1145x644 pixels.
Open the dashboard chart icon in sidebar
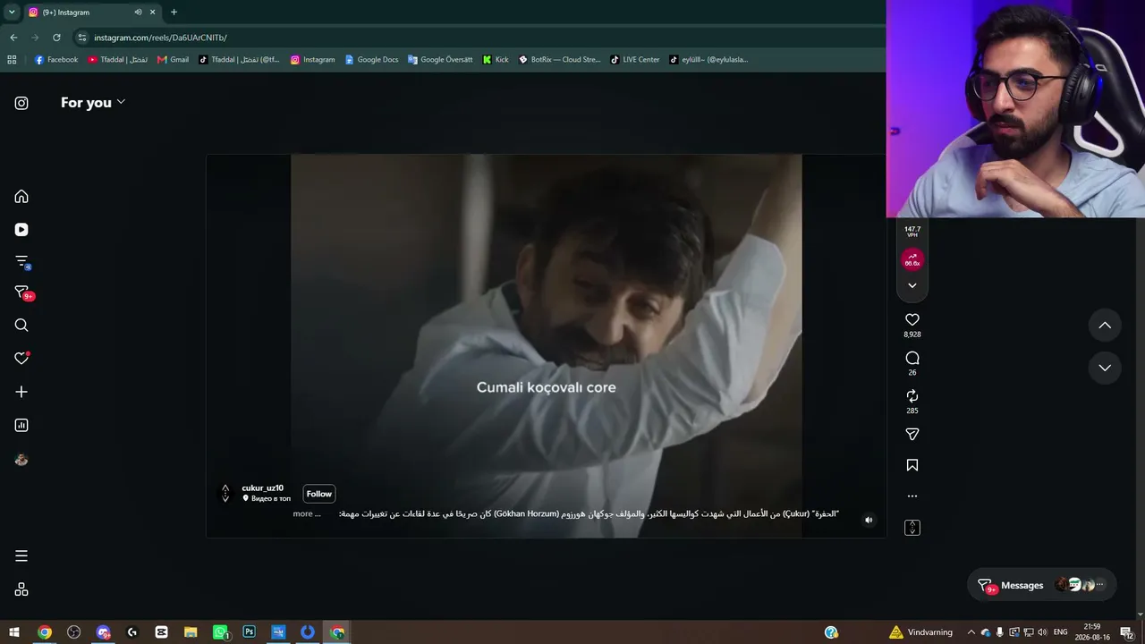click(21, 426)
